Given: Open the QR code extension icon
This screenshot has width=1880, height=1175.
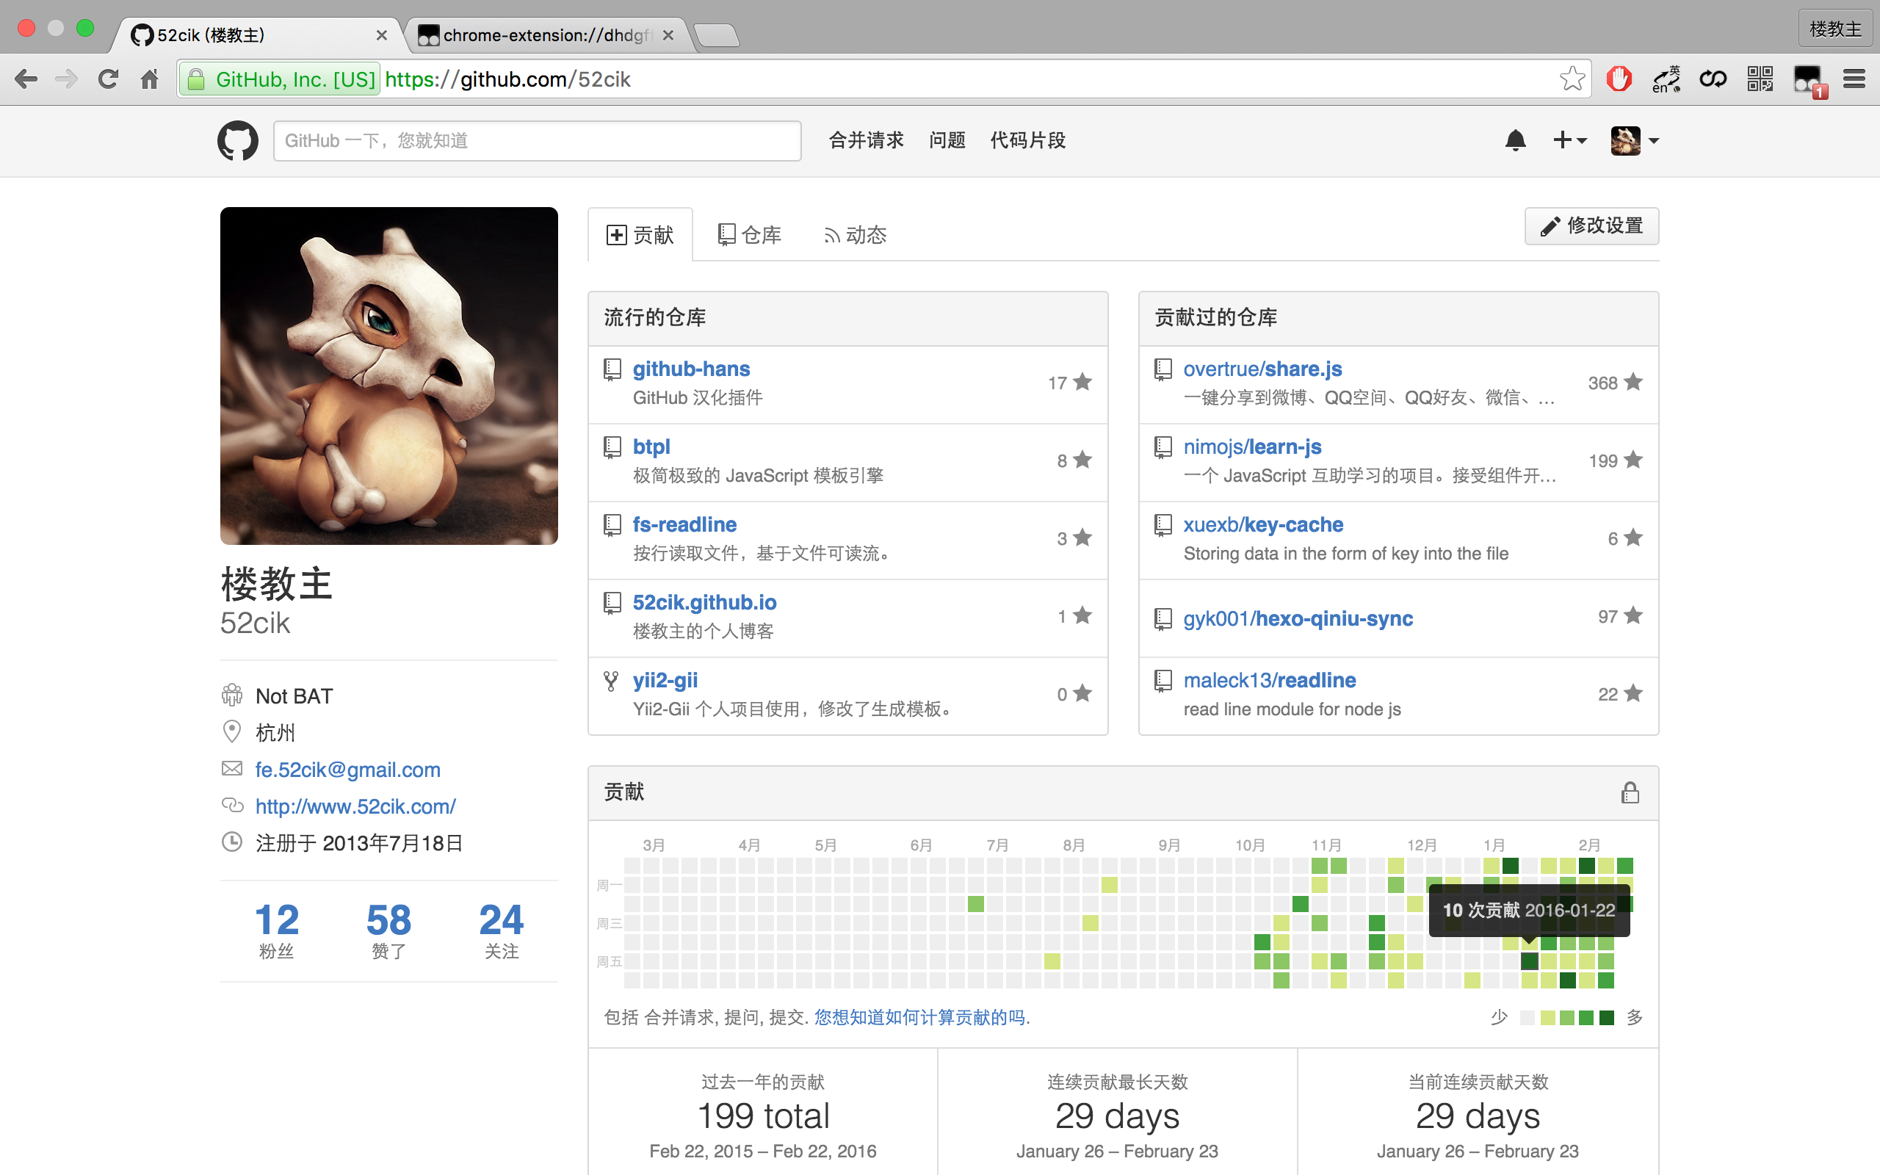Looking at the screenshot, I should [1760, 79].
